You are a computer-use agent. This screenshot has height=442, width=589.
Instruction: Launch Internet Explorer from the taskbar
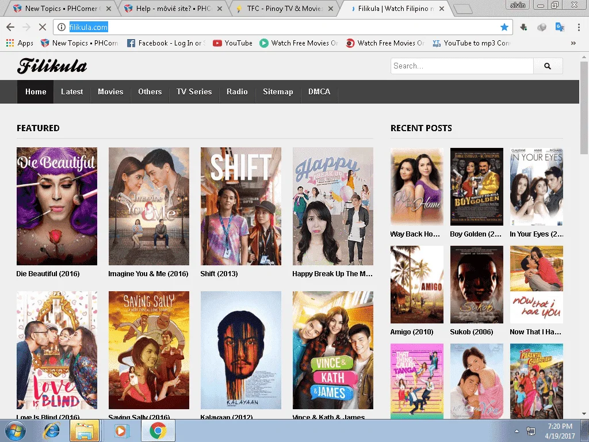point(51,431)
